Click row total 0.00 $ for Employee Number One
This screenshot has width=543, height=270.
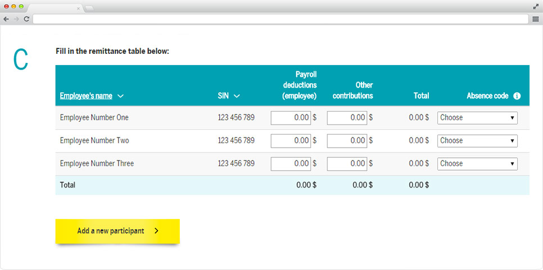point(419,117)
